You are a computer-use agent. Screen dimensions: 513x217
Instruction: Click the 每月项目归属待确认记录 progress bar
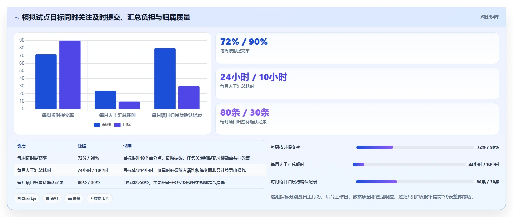coord(415,182)
